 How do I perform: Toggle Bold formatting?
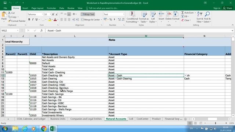[29, 19]
